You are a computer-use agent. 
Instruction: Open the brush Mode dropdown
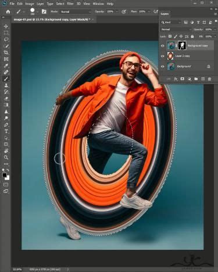point(76,12)
